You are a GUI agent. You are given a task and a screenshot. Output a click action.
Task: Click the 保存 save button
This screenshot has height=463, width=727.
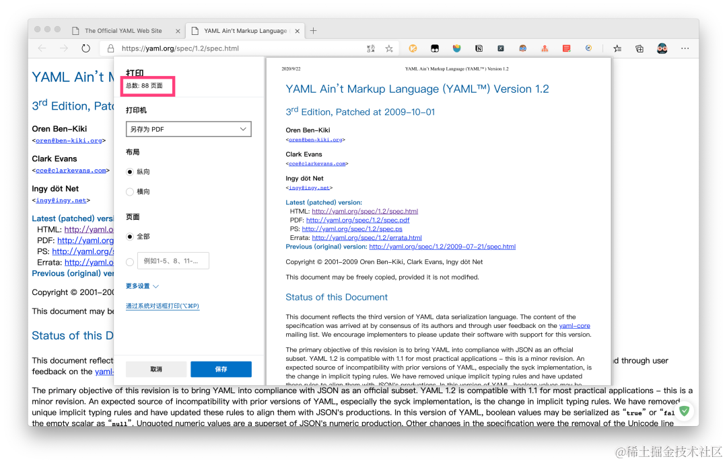221,369
